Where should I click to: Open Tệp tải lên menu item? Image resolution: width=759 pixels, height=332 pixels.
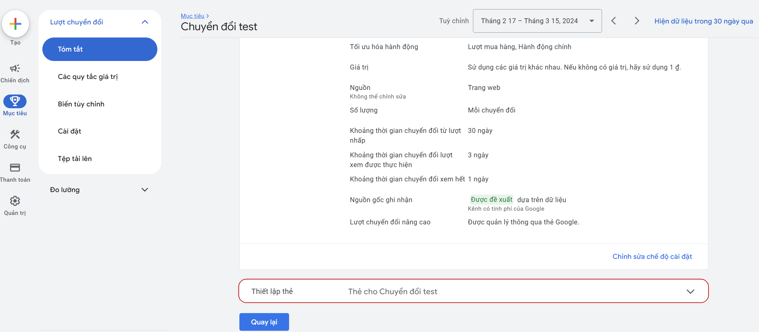[75, 159]
